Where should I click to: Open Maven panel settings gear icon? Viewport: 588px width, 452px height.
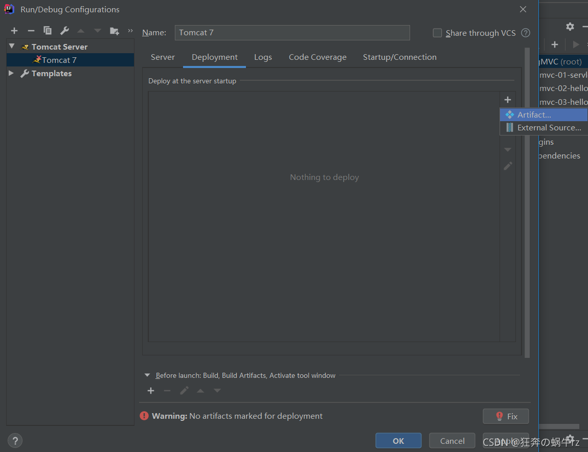coord(570,26)
